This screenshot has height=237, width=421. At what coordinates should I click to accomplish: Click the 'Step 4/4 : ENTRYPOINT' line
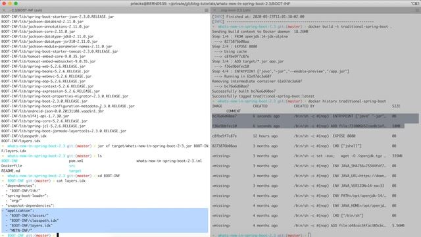(x=281, y=71)
